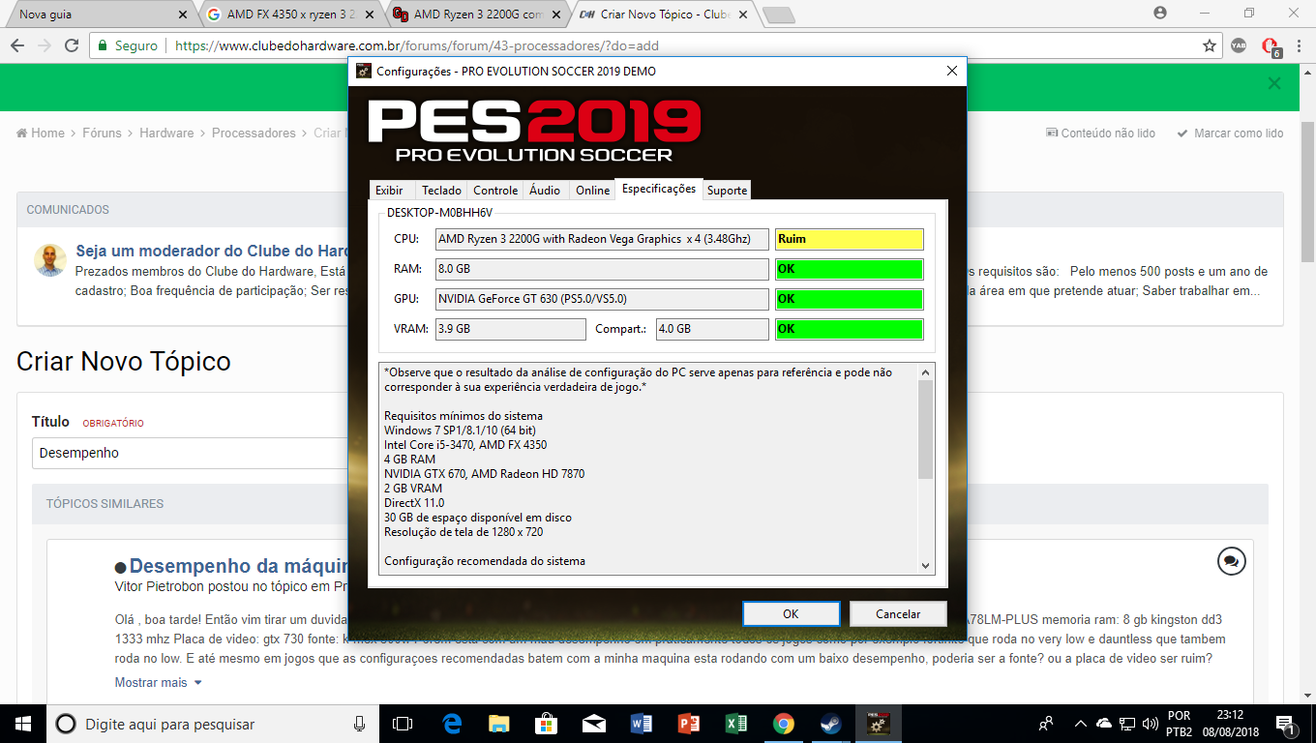
Task: Click Cancelar in the PES settings dialog
Action: 898,613
